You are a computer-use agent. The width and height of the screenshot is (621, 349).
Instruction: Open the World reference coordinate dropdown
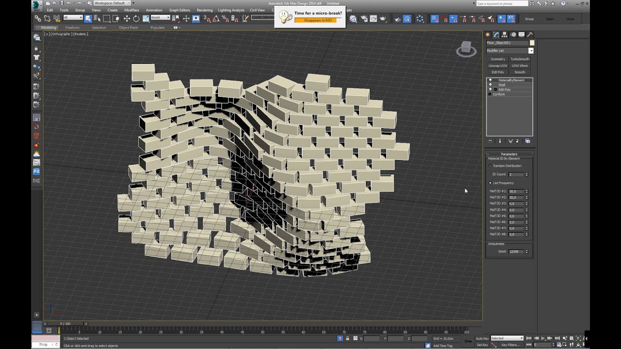pos(160,18)
